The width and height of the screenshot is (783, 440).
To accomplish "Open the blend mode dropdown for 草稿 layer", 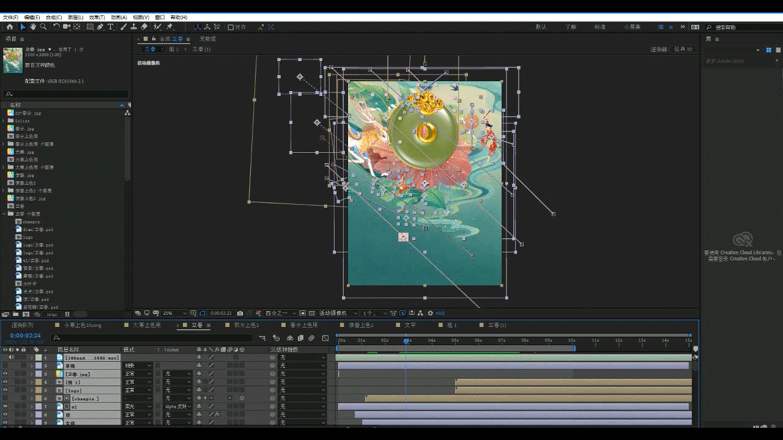I will pyautogui.click(x=138, y=365).
